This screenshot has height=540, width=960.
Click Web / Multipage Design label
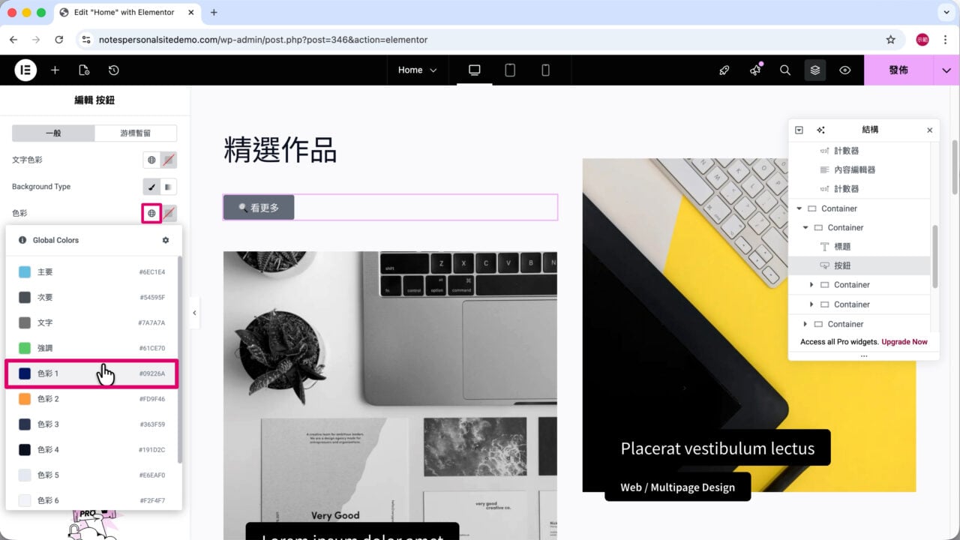click(x=677, y=487)
